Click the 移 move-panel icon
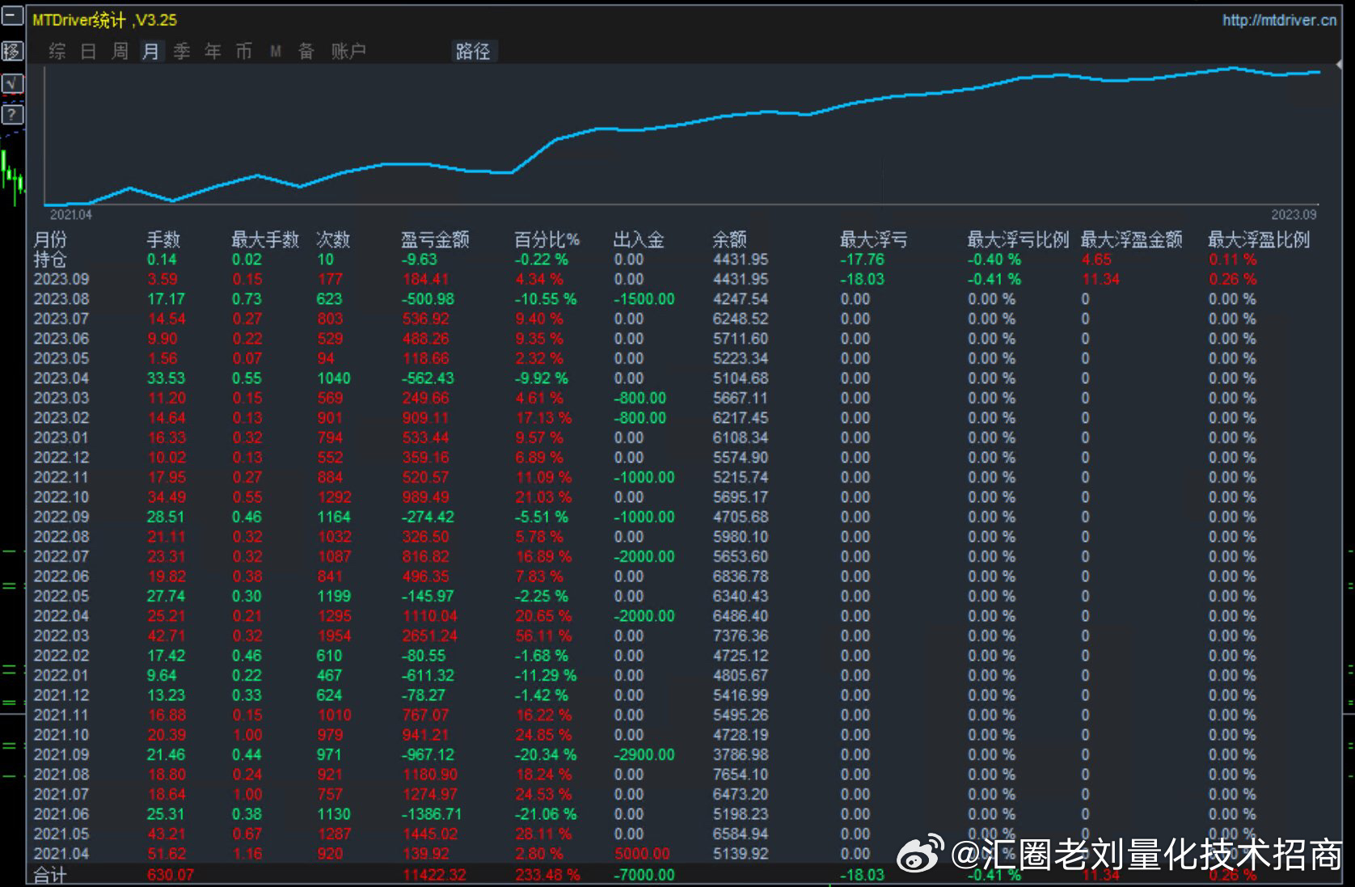 click(x=12, y=51)
